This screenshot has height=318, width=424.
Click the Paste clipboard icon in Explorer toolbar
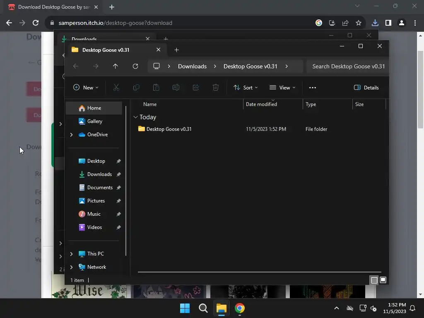tap(156, 88)
